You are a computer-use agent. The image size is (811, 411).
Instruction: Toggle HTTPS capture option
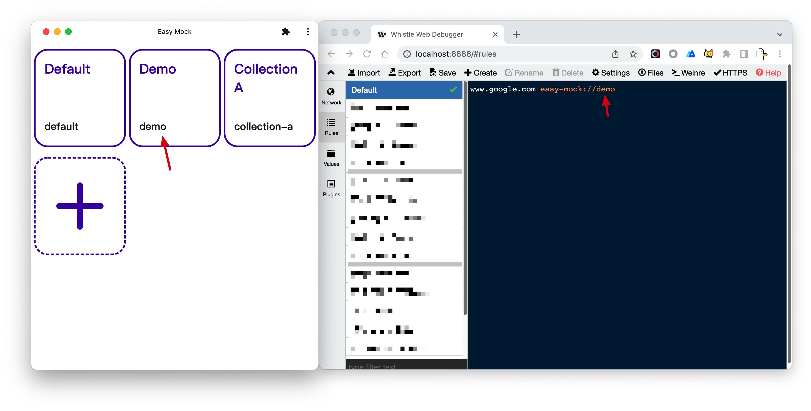pos(730,73)
